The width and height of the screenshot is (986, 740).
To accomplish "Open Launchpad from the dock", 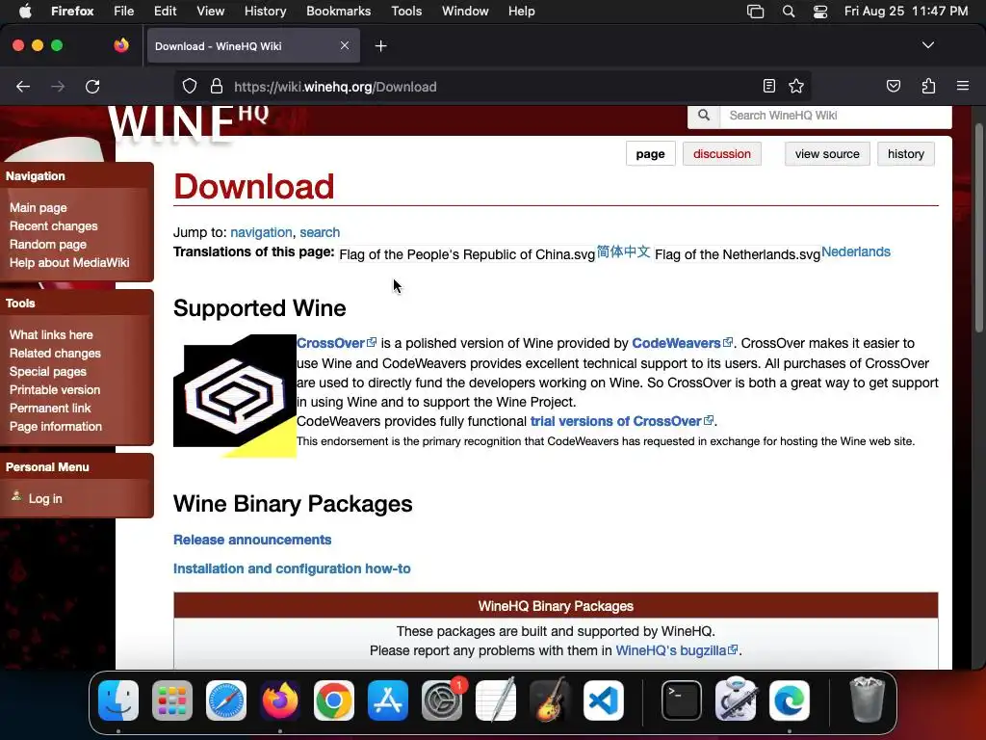I will coord(172,700).
